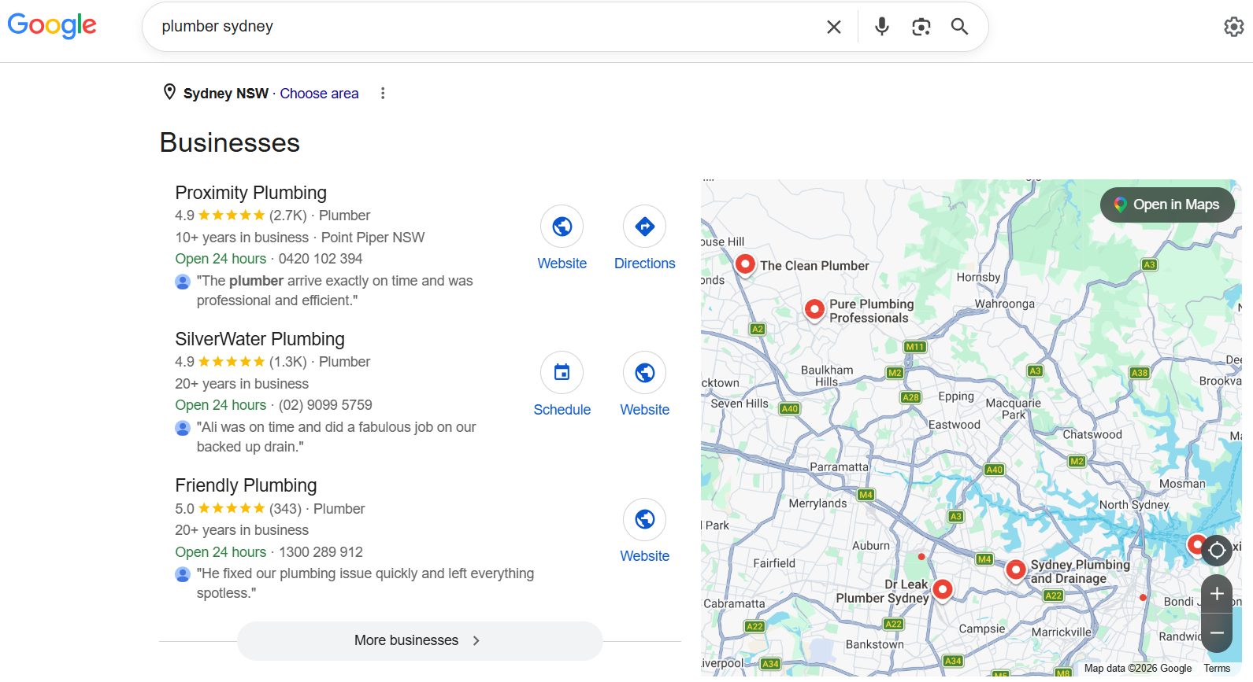The image size is (1253, 682).
Task: Click Proximity Plumbing review quote text
Action: (x=335, y=290)
